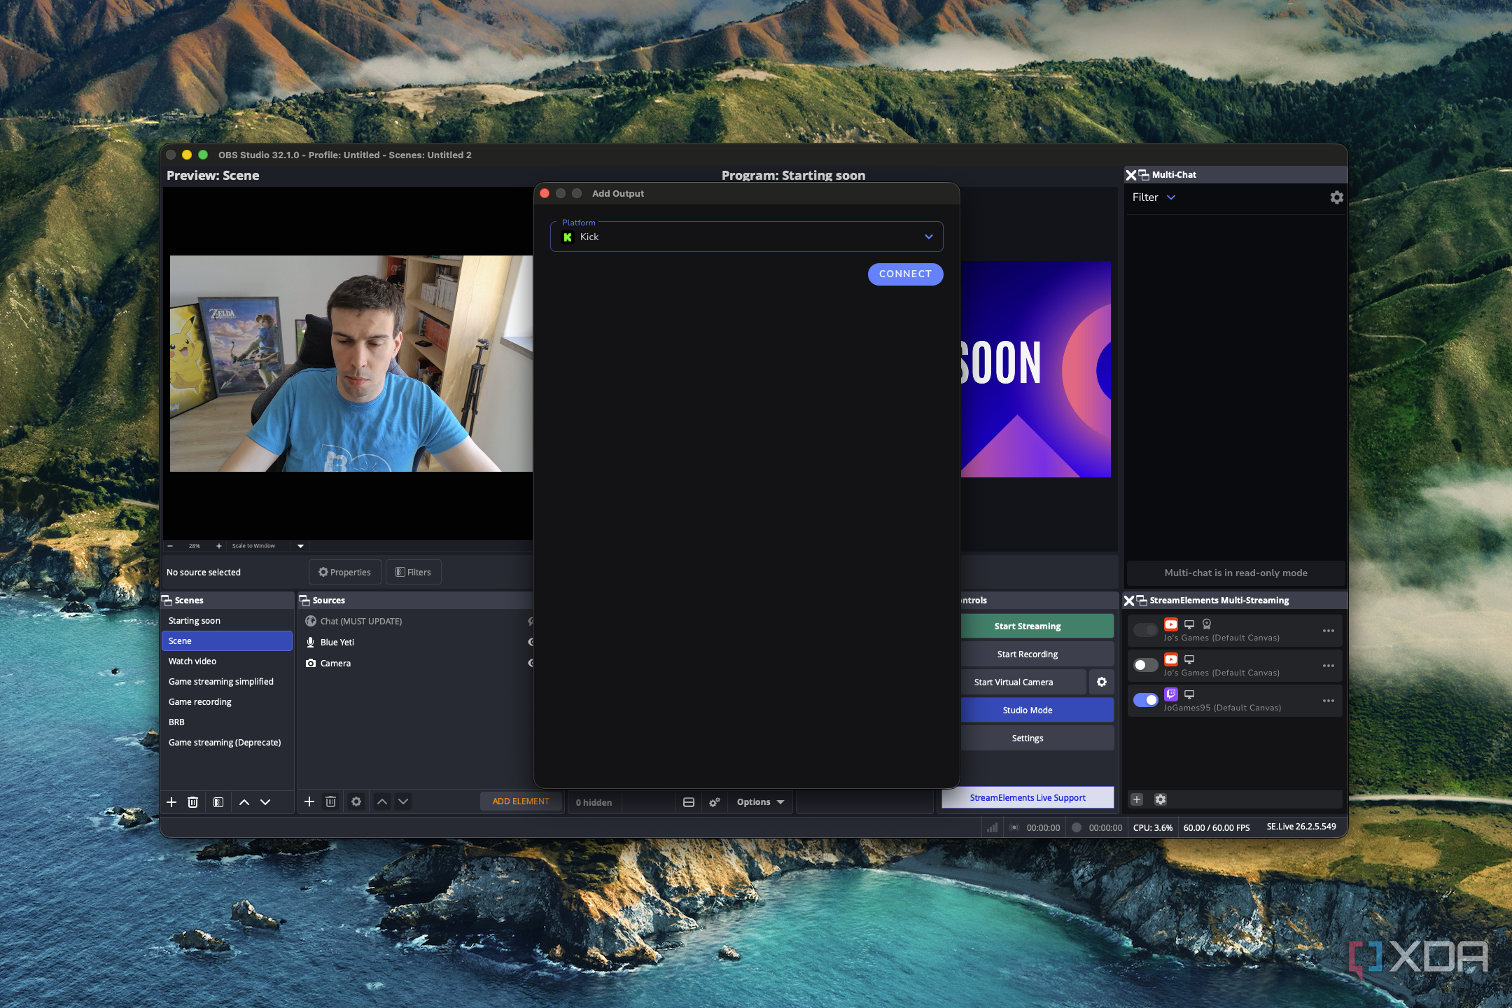Image resolution: width=1512 pixels, height=1008 pixels.
Task: Open Multi-Chat settings gear
Action: click(x=1336, y=197)
